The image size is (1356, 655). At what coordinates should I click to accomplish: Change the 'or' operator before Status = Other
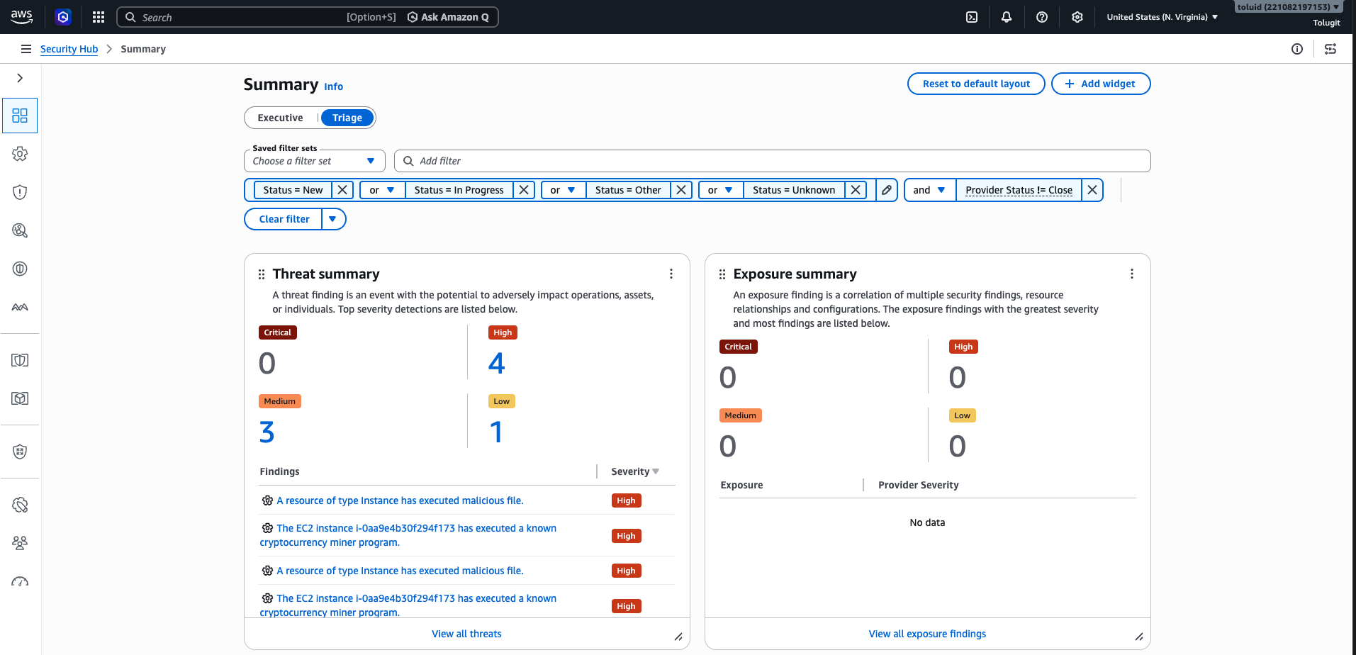pyautogui.click(x=564, y=190)
